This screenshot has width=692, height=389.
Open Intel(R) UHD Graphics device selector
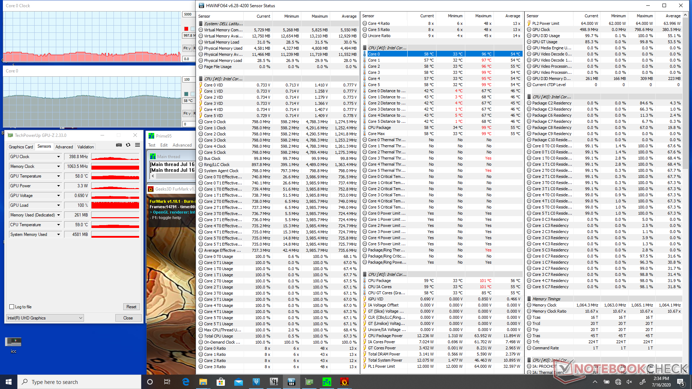[45, 318]
